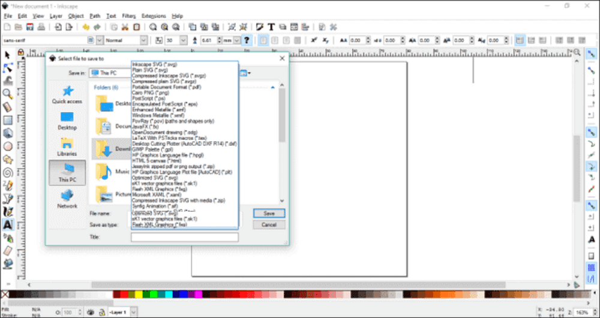Open the Save in location dropdown
600x318 pixels.
tap(110, 73)
